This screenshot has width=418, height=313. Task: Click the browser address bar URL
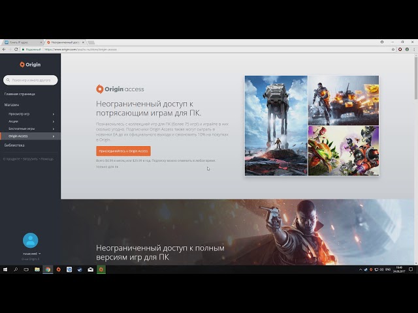tap(81, 50)
